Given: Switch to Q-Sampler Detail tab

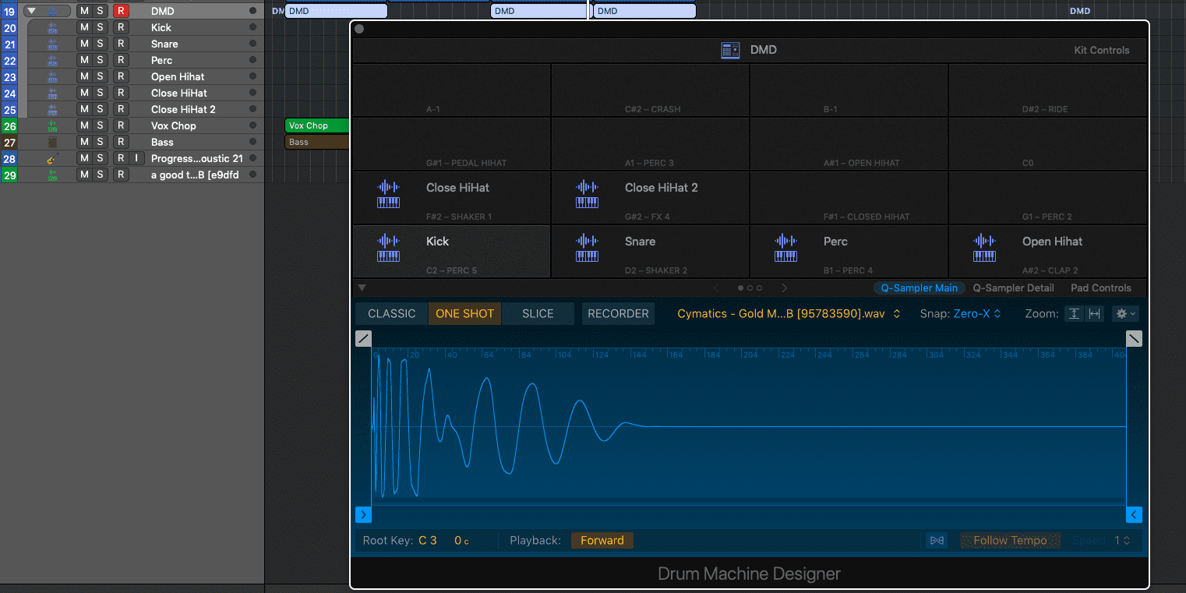Looking at the screenshot, I should click(1013, 288).
